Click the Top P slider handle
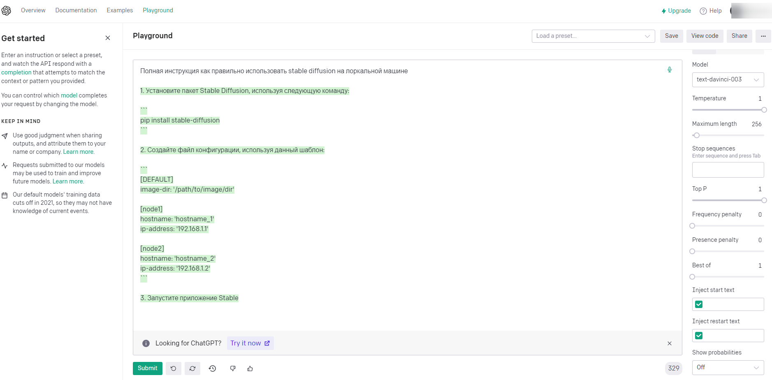The height and width of the screenshot is (380, 772). point(764,200)
